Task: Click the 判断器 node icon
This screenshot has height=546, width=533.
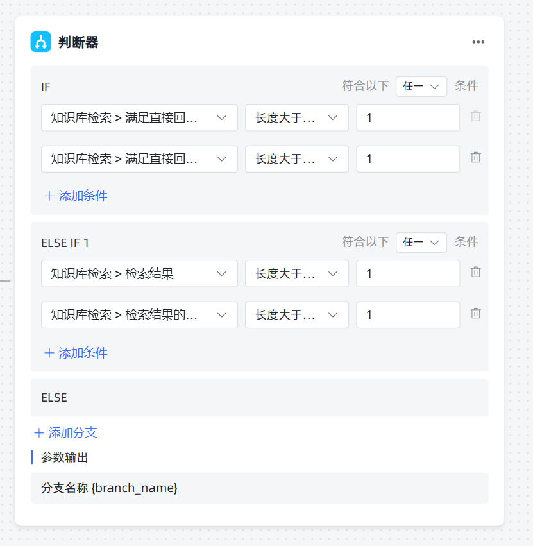Action: click(x=41, y=42)
